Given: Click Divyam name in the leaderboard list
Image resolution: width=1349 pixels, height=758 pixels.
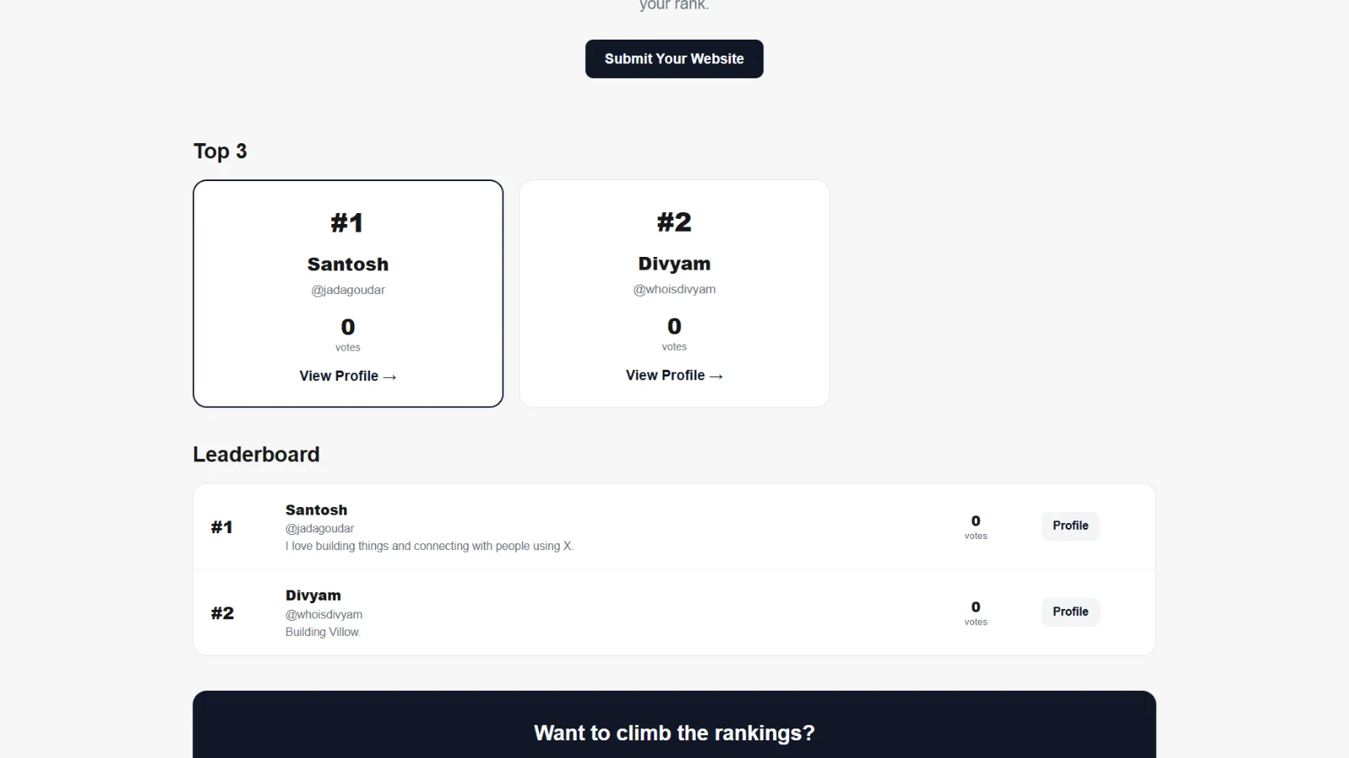Looking at the screenshot, I should pos(313,595).
